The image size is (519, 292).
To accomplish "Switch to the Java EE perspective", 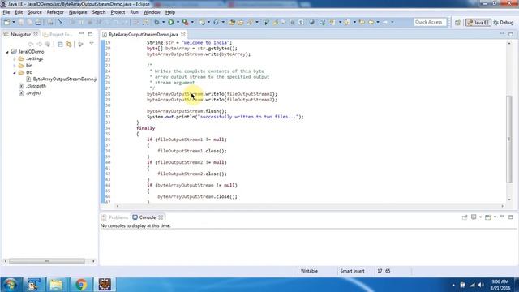I will pyautogui.click(x=478, y=23).
